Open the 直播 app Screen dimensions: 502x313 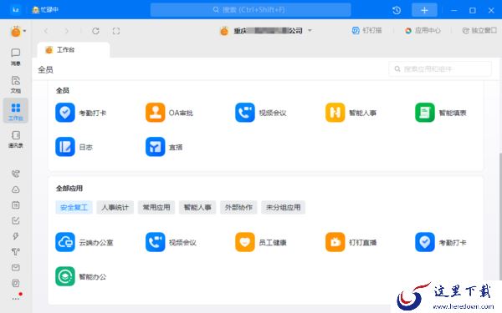coord(164,147)
